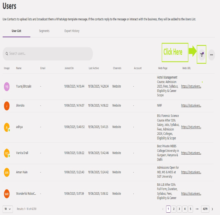Expand the rows-per-page dropdown showing 10
Screen dimensions: 220x215
(x=8, y=209)
